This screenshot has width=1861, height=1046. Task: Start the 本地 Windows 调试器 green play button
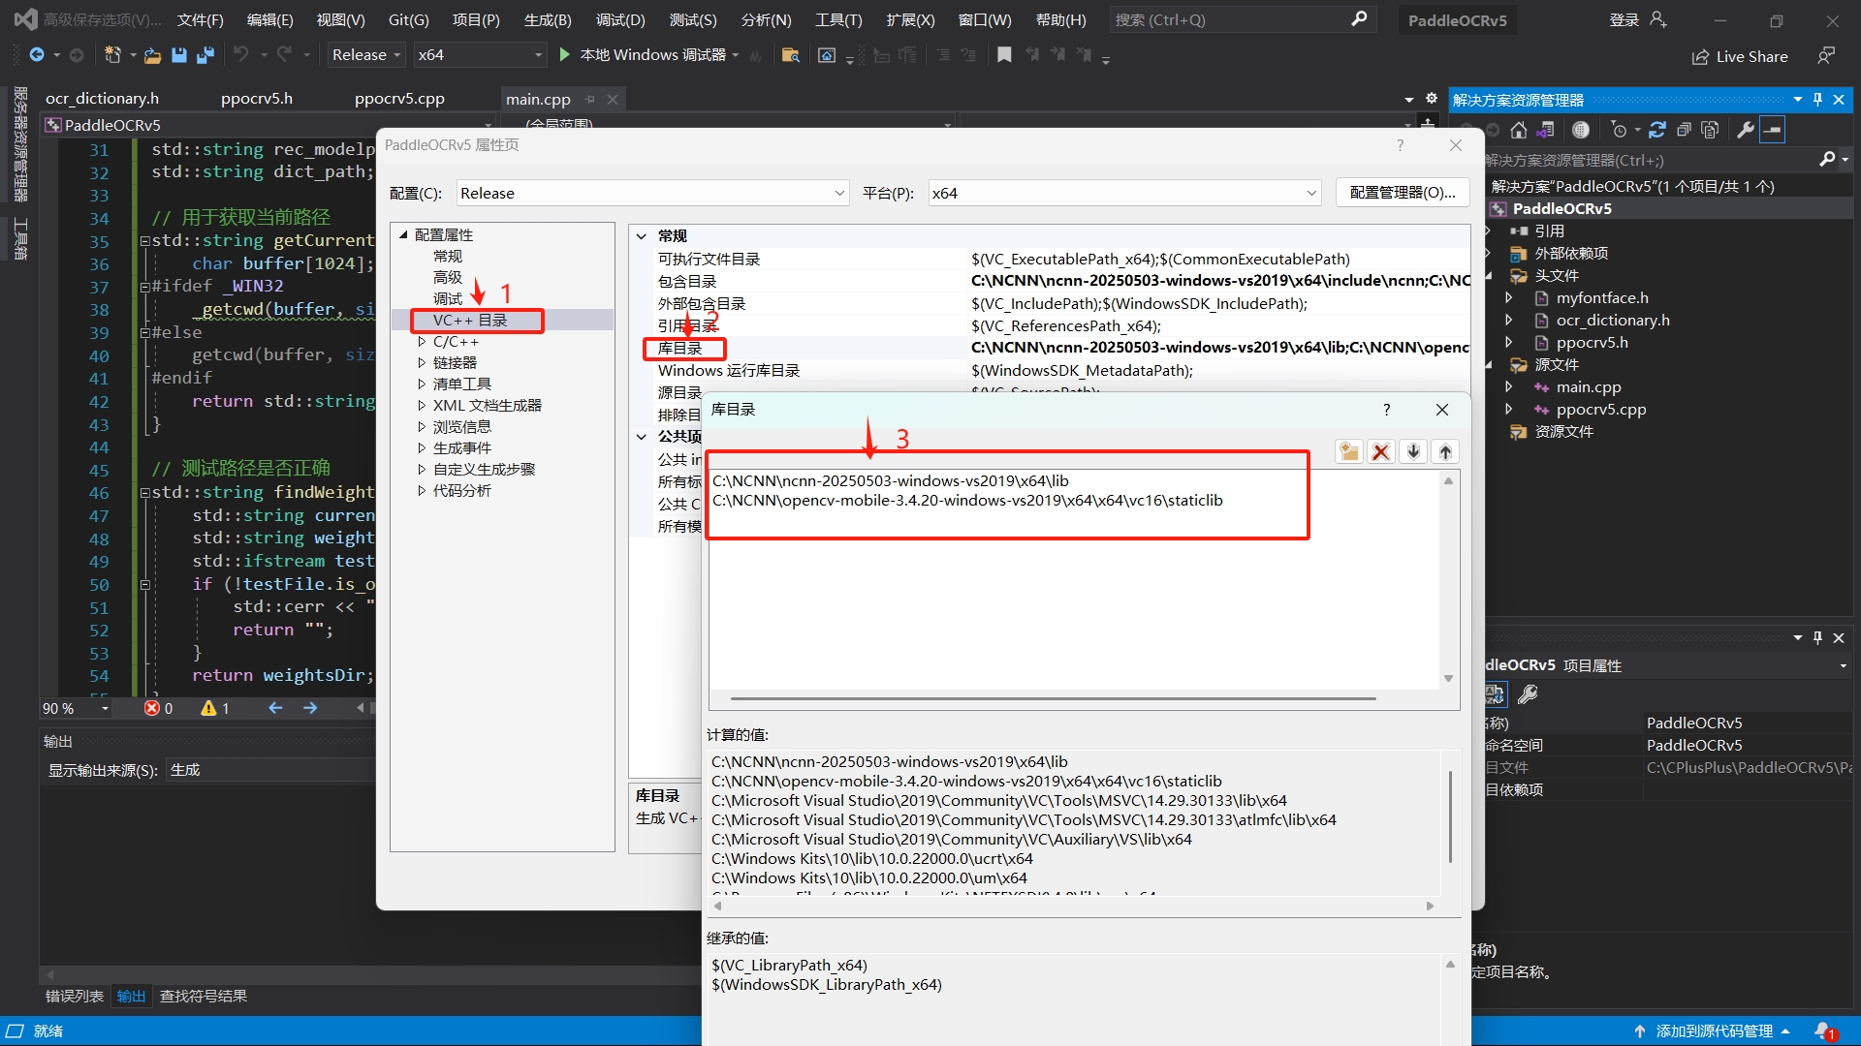[x=565, y=55]
